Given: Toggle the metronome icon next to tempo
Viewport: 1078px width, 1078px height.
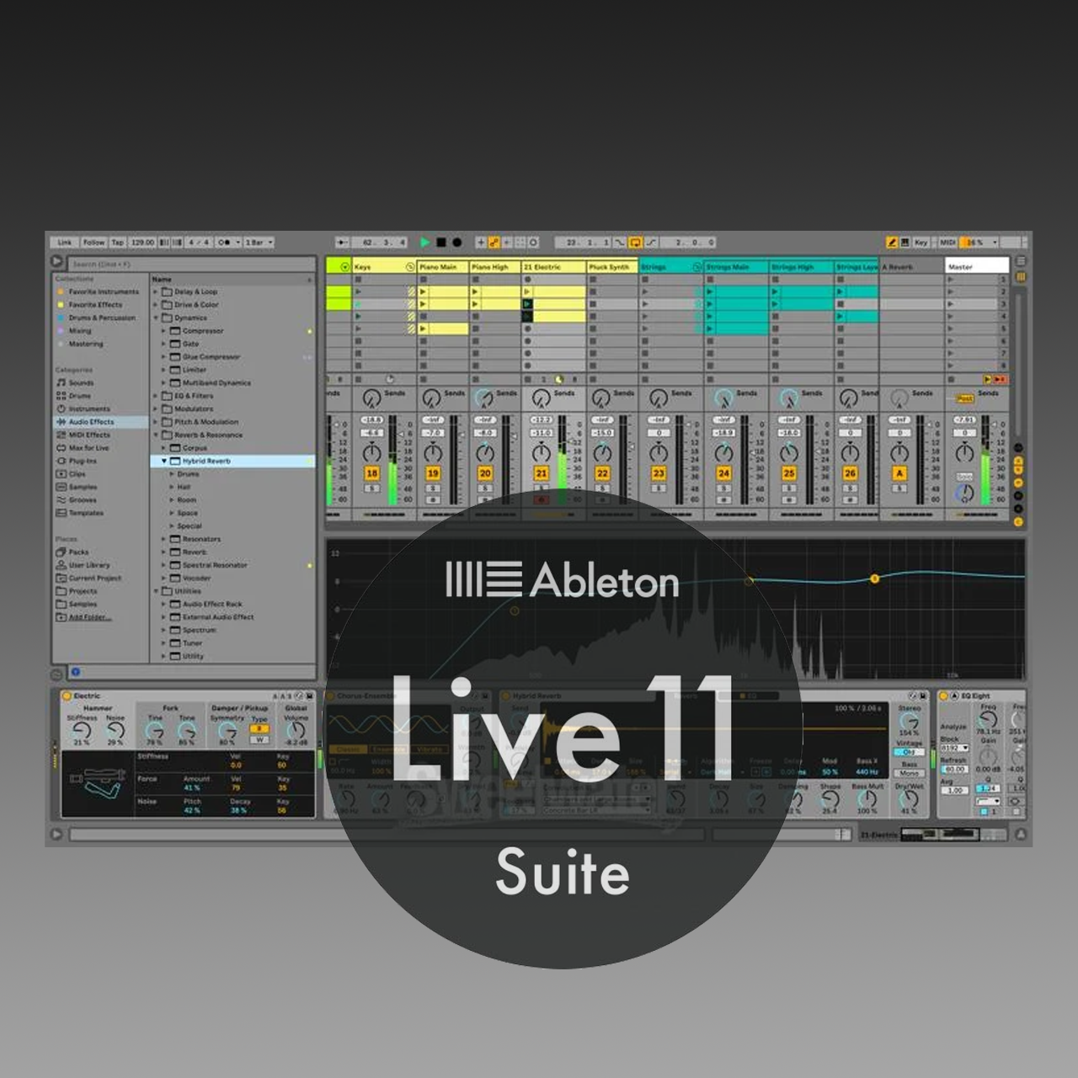Looking at the screenshot, I should 224,243.
